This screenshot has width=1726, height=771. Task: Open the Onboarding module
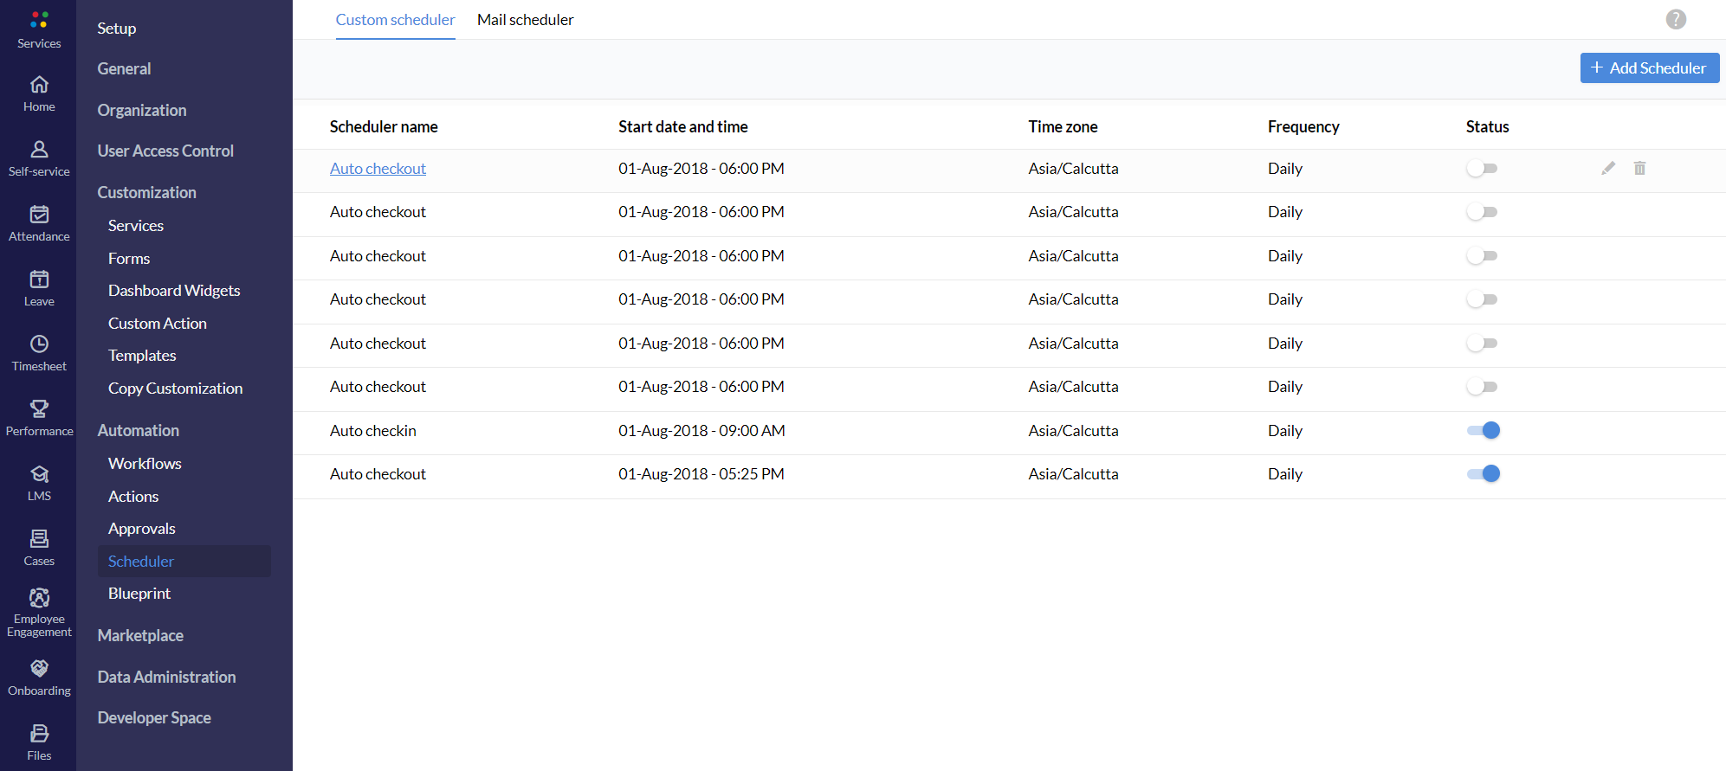coord(39,678)
